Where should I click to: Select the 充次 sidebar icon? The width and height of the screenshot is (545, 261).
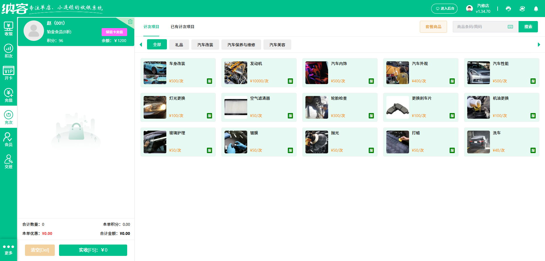tap(9, 117)
